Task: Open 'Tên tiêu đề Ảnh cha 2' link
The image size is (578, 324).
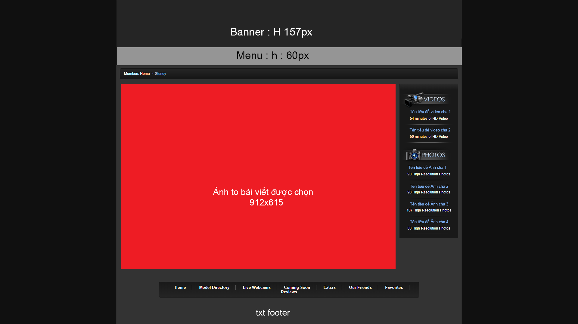Action: tap(429, 186)
